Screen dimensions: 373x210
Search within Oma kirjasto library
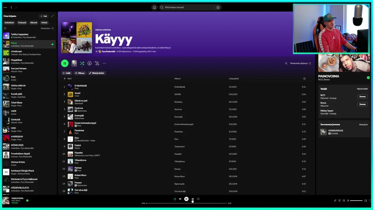tap(5, 28)
